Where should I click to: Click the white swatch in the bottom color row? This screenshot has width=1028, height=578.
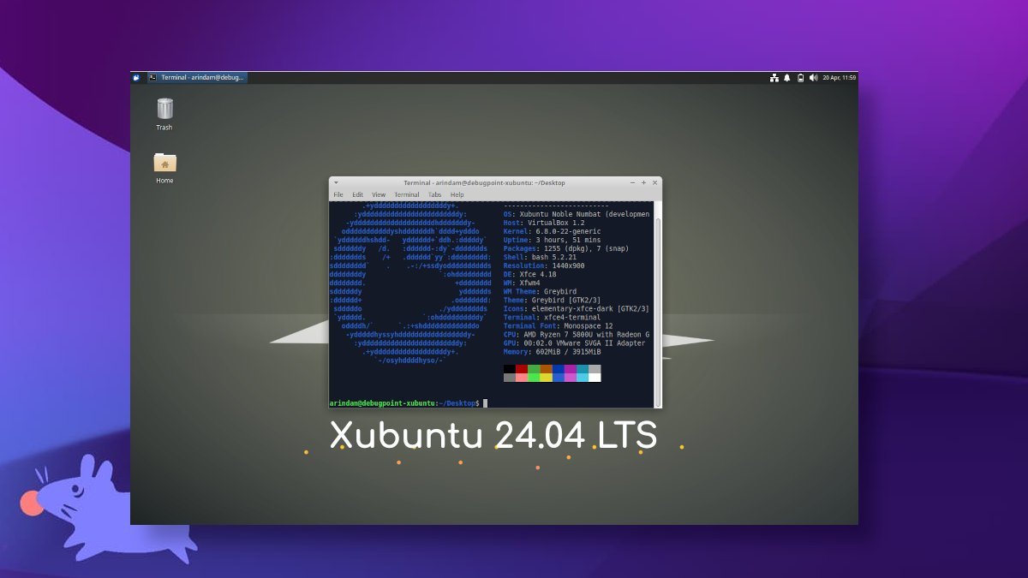pos(595,378)
